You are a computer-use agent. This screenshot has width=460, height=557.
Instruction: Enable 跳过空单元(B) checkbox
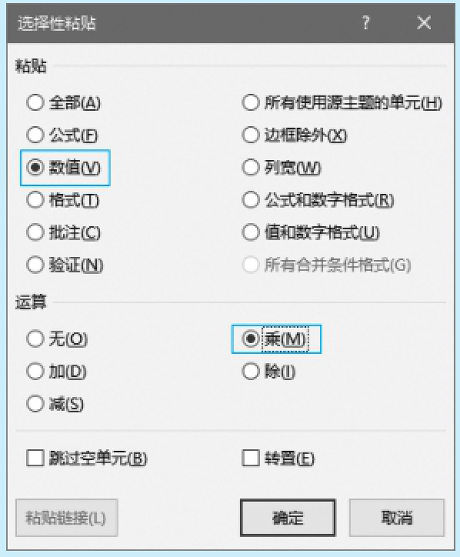tap(36, 458)
